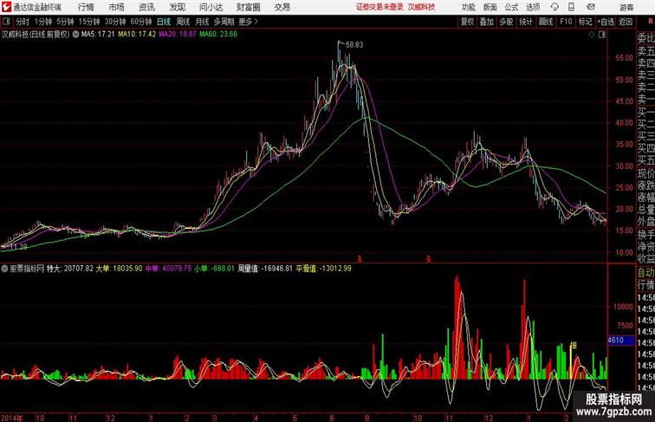Switch to the 30分钟 period tab

(115, 22)
